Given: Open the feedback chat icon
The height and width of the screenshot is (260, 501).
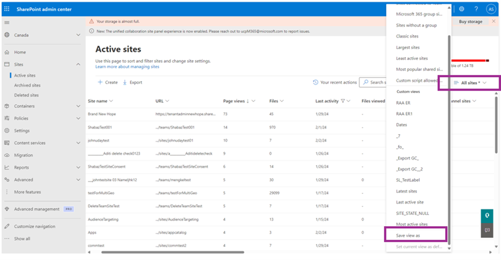Looking at the screenshot, I should (x=487, y=230).
